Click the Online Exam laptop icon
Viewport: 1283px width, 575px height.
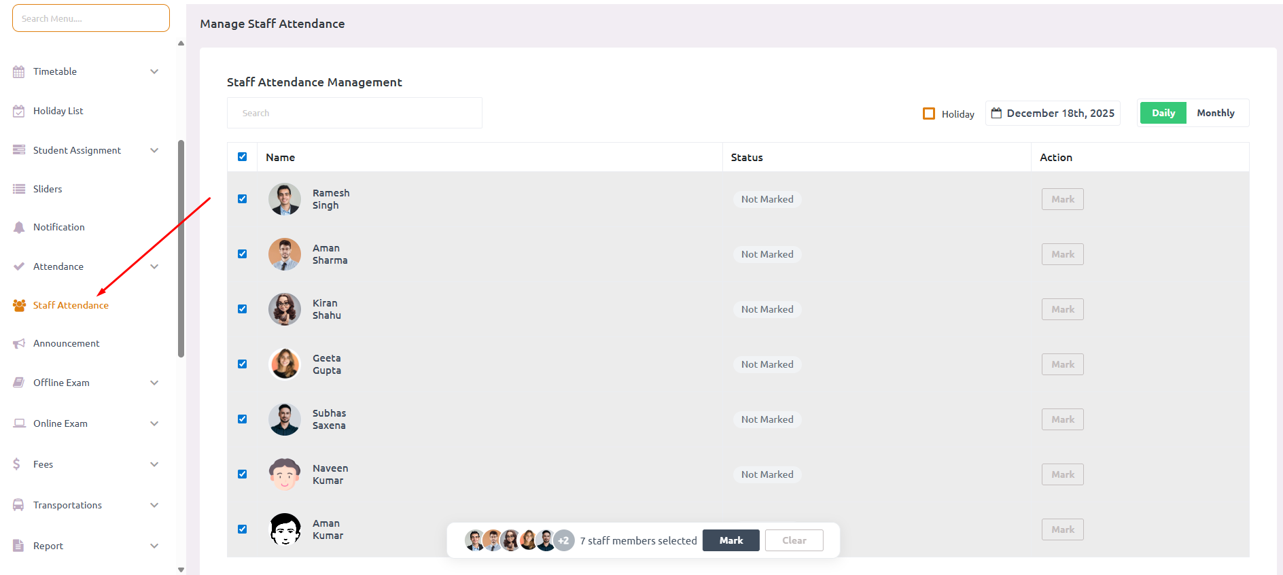point(19,423)
